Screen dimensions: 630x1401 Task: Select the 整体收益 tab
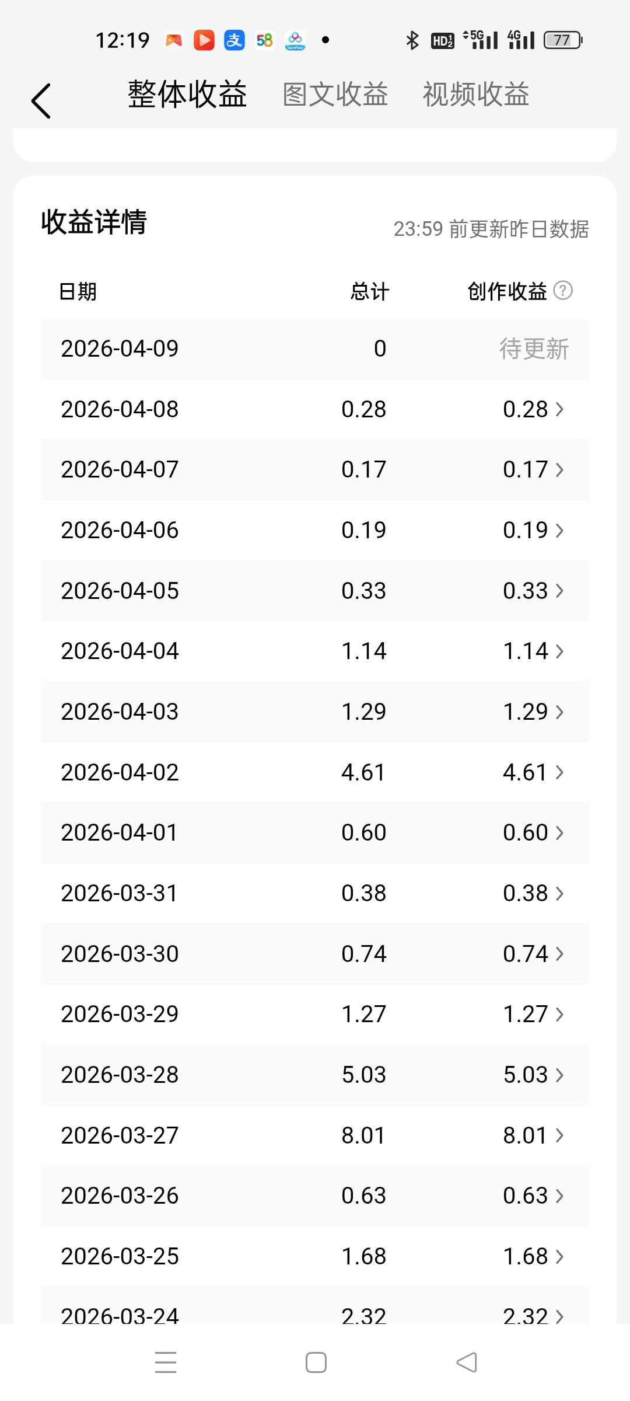tap(187, 95)
